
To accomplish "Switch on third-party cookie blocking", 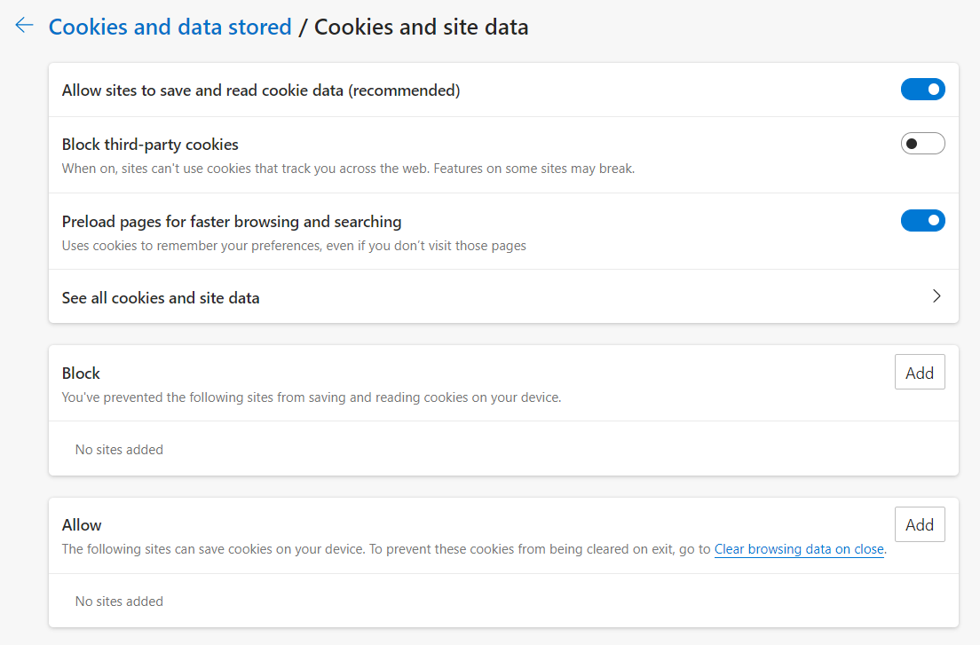I will pyautogui.click(x=923, y=143).
